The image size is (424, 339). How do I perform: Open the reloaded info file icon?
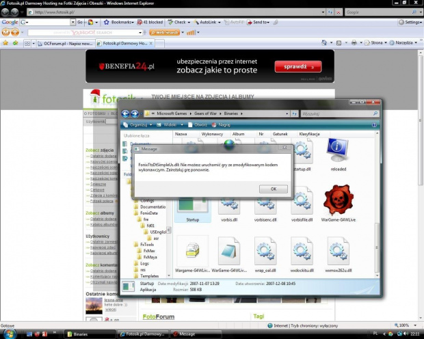click(x=338, y=151)
